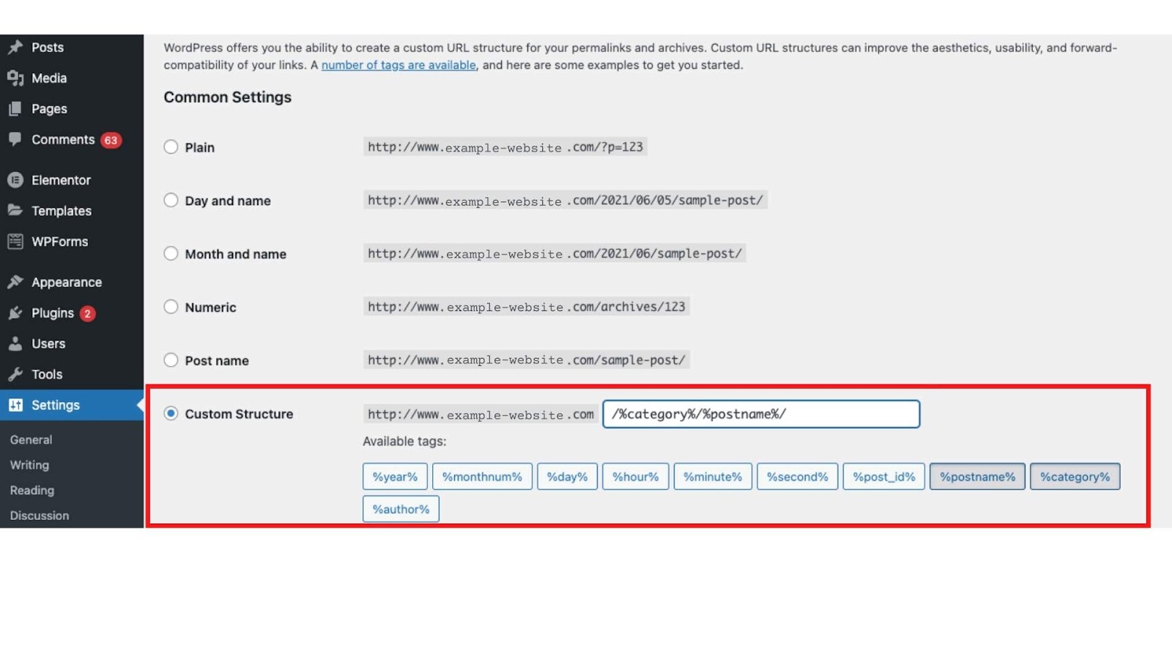Select the Plain permalink radio button

pyautogui.click(x=171, y=147)
